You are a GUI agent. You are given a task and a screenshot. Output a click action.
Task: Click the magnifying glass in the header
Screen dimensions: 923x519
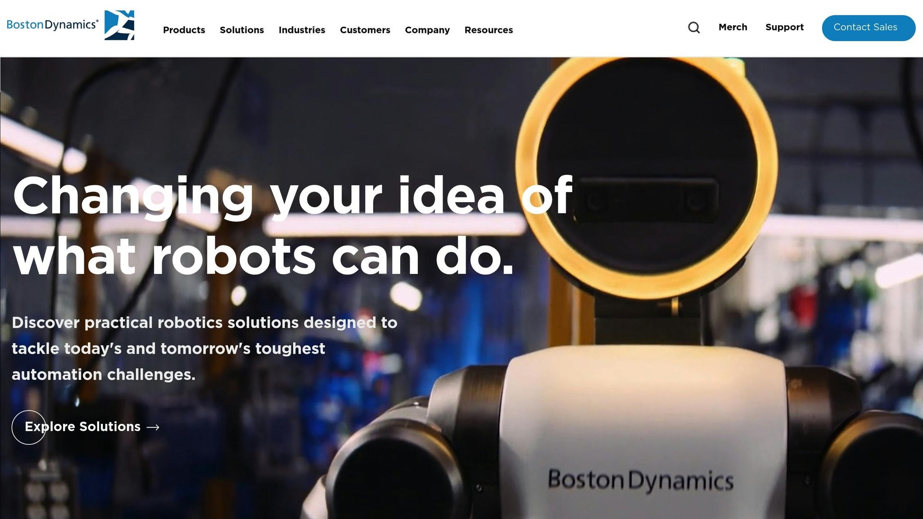pos(694,28)
